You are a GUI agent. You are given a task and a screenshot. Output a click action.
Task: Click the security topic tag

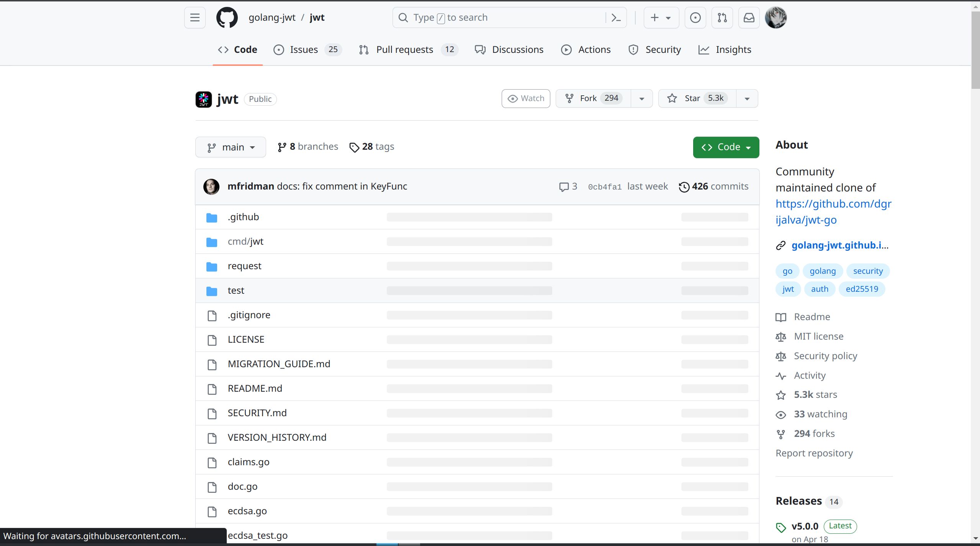click(x=868, y=271)
